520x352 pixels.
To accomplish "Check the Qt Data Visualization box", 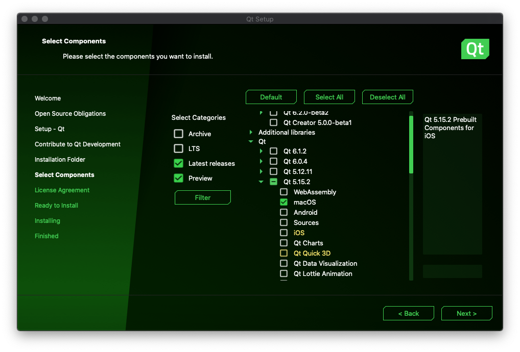I will click(x=284, y=263).
